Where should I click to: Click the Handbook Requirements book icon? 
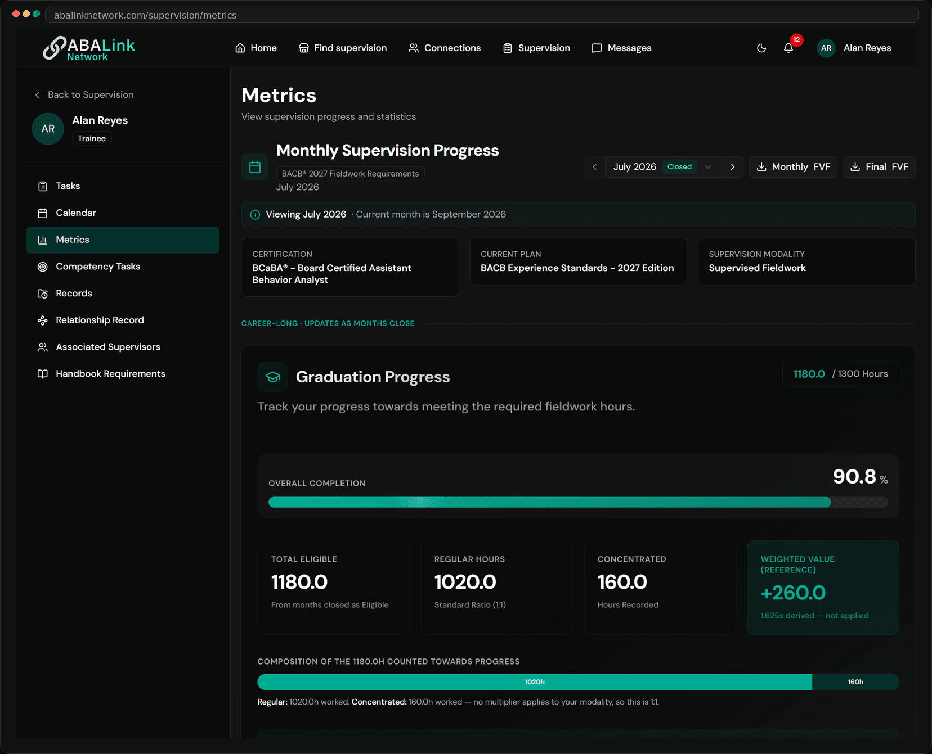[x=43, y=374]
